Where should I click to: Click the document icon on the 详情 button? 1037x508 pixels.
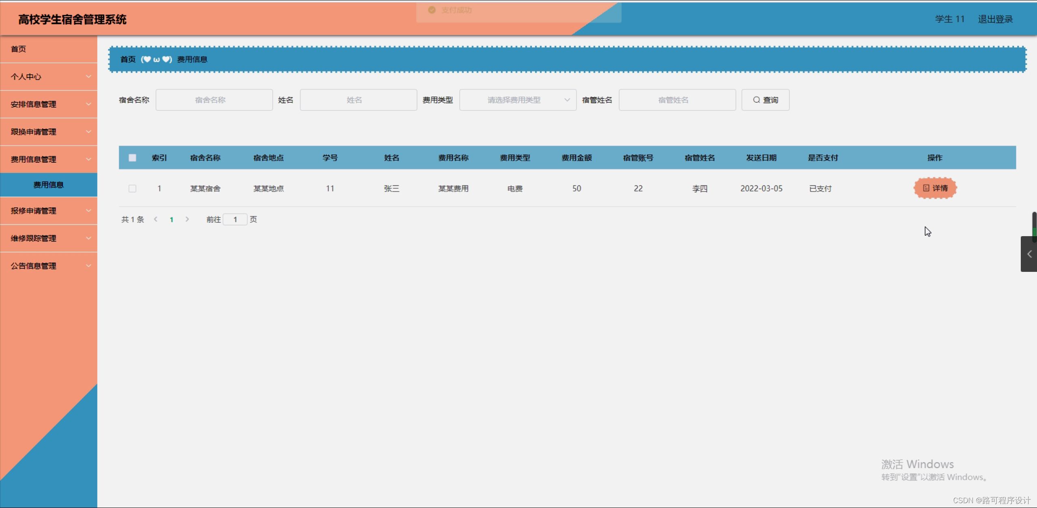pos(926,188)
